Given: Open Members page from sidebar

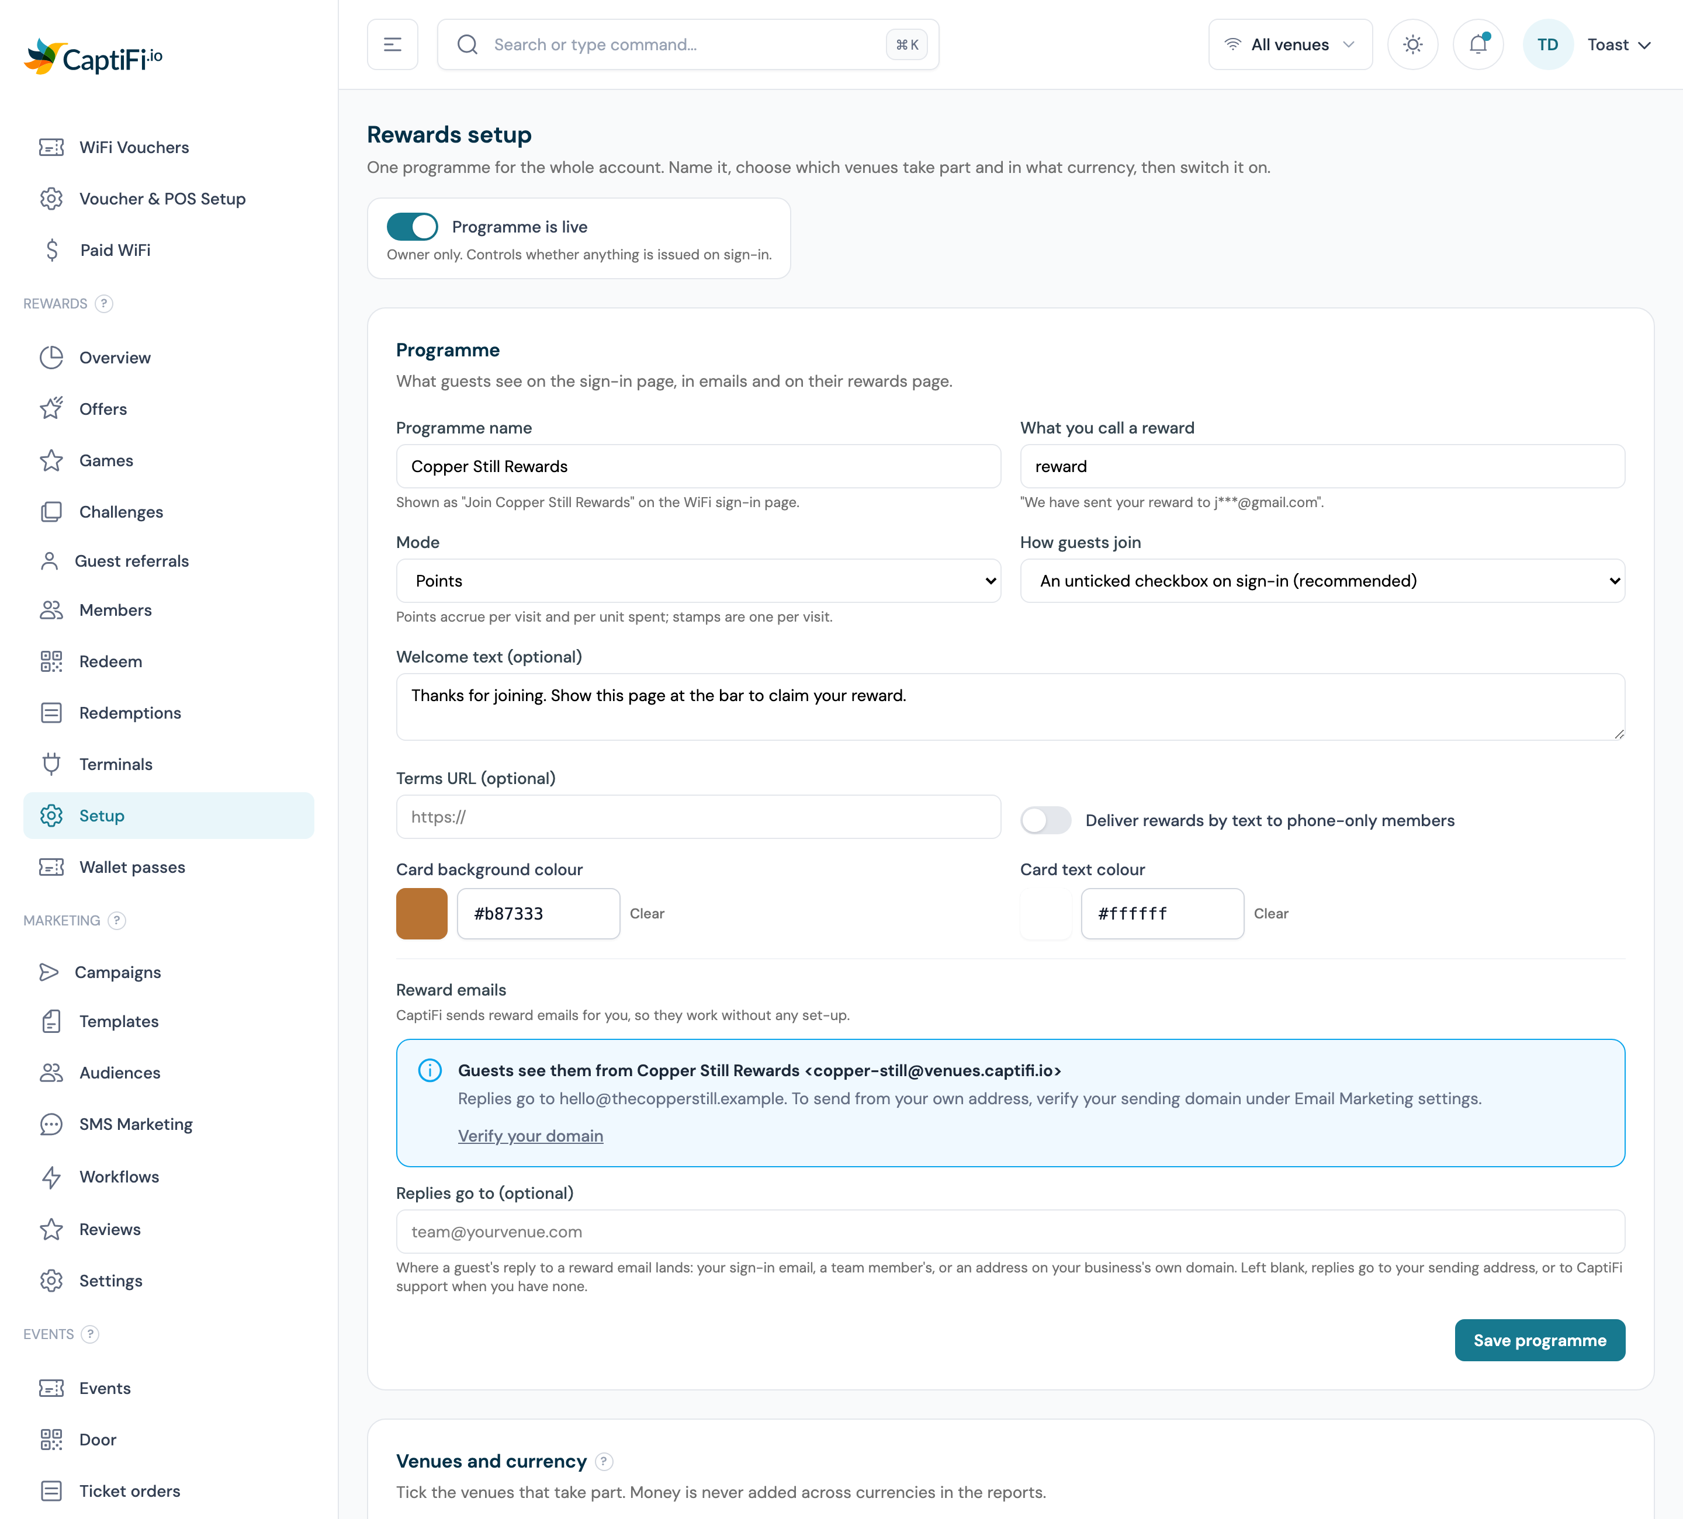Looking at the screenshot, I should 169,610.
